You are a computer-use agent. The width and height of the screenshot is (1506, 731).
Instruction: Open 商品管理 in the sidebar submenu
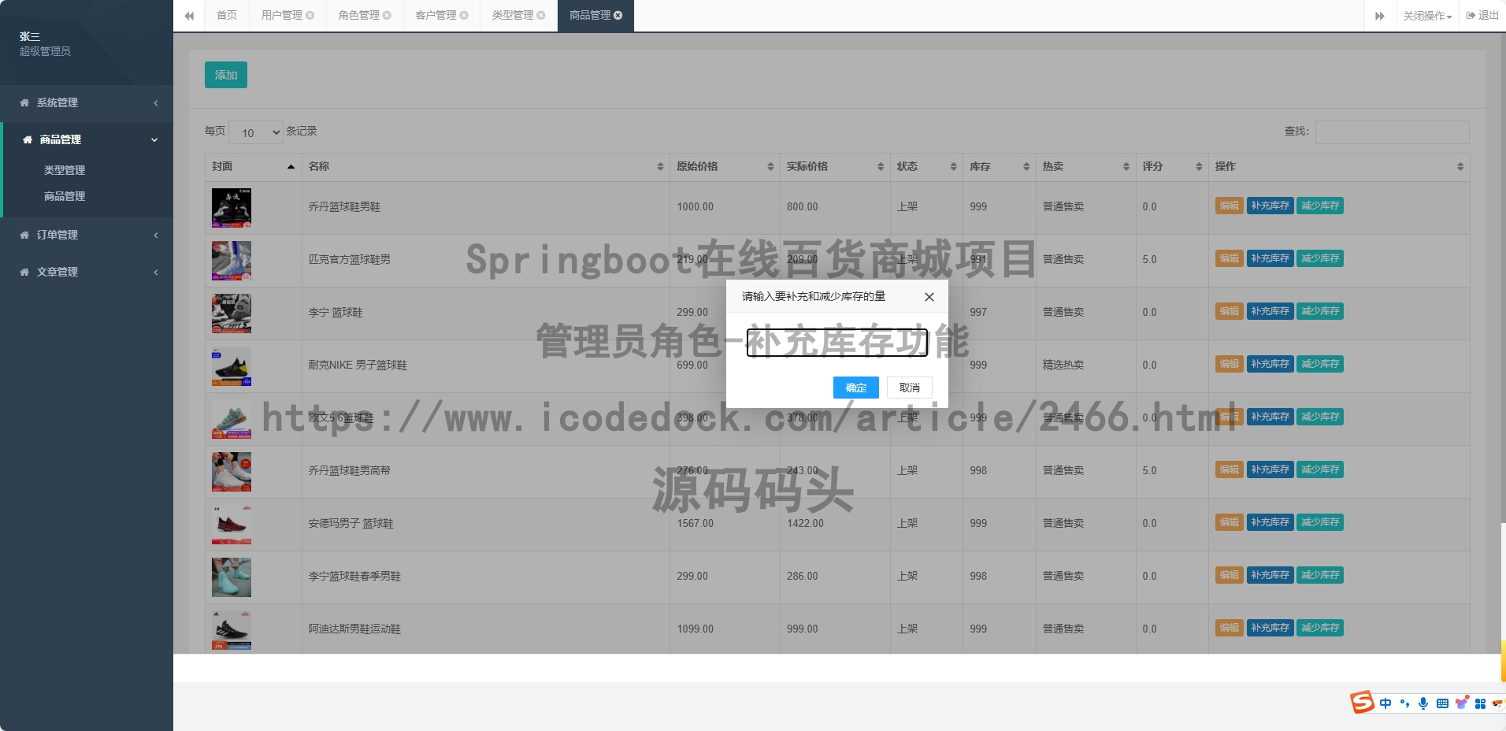pos(65,196)
